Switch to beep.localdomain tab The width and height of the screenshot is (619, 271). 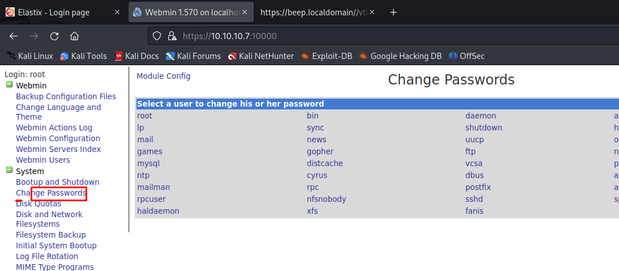click(314, 12)
